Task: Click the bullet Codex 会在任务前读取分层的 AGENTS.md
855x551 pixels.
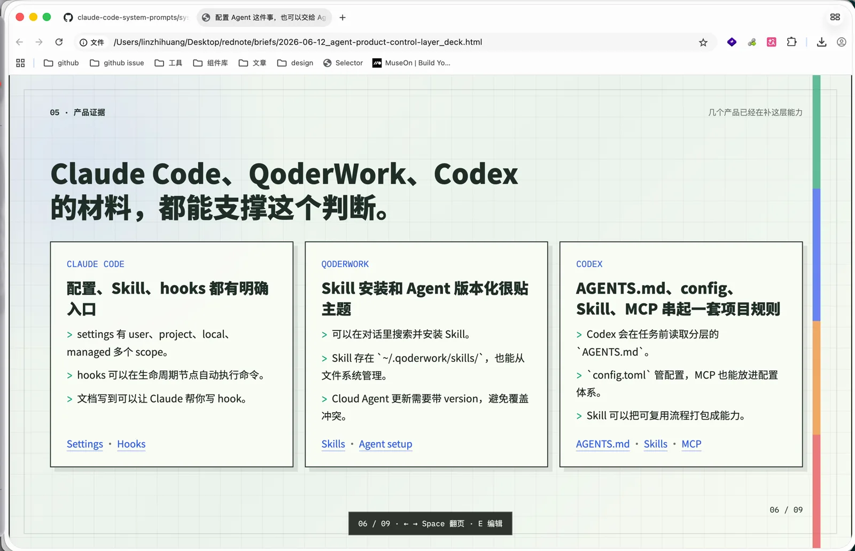Action: (x=648, y=343)
